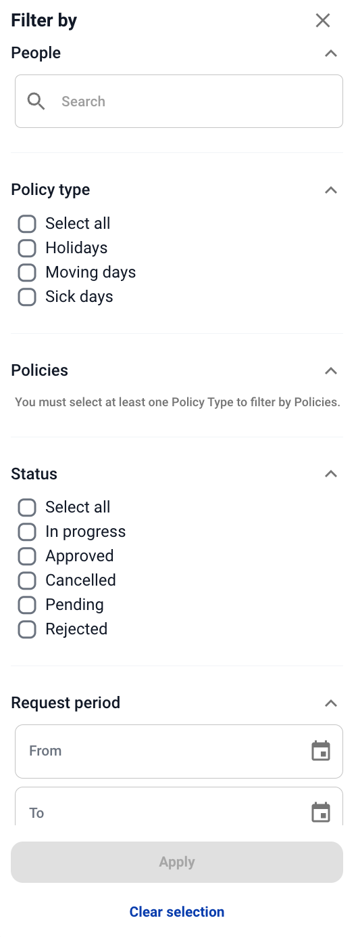This screenshot has width=358, height=937.
Task: Select the Rejected status checkbox
Action: click(27, 629)
